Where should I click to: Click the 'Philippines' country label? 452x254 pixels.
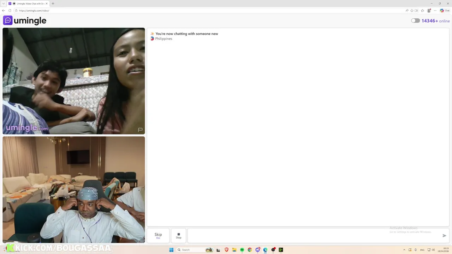pyautogui.click(x=163, y=39)
